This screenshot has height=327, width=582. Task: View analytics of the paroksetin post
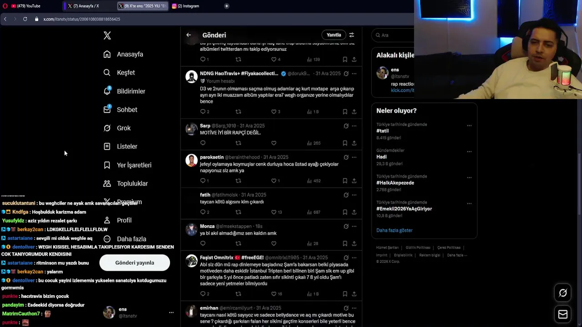[314, 181]
